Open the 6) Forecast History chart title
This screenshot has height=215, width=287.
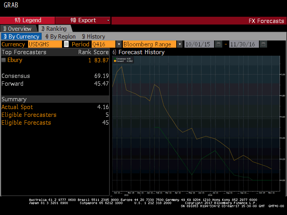click(138, 52)
